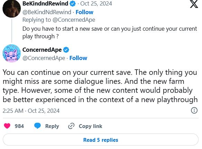Click the Reply button label
Image resolution: width=202 pixels, height=149 pixels.
[x=52, y=126]
